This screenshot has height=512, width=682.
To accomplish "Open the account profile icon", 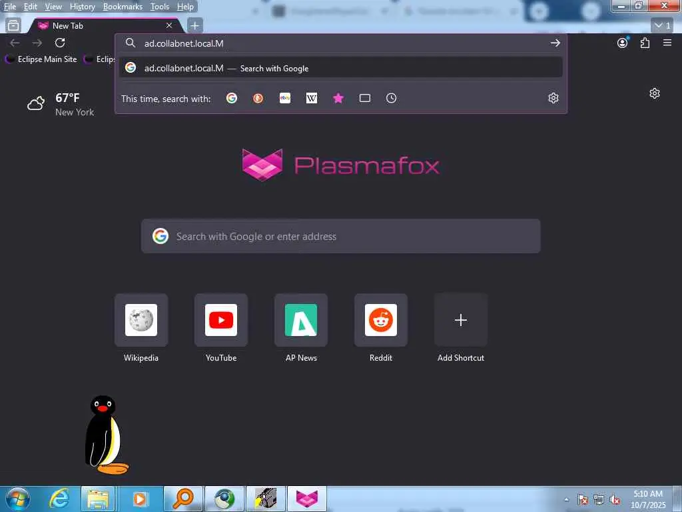I will [623, 43].
